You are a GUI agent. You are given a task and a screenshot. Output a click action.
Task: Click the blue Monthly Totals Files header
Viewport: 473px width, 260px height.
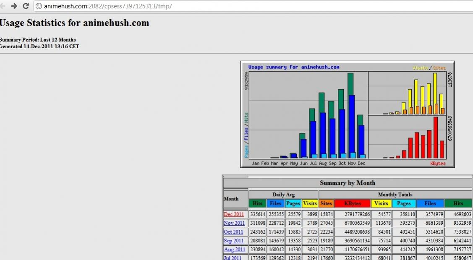(430, 203)
